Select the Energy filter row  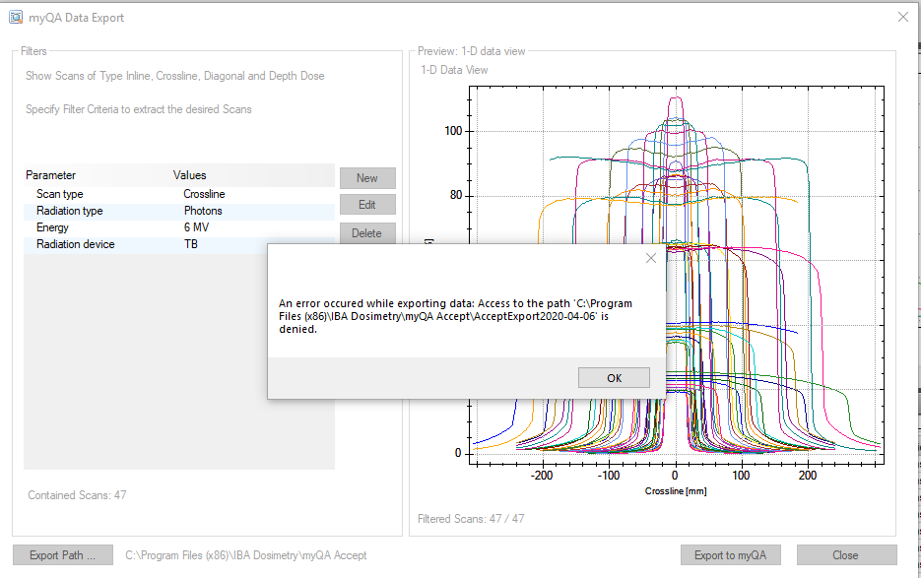tap(179, 227)
